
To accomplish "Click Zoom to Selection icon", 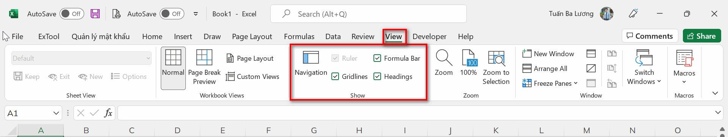I will coord(496,58).
